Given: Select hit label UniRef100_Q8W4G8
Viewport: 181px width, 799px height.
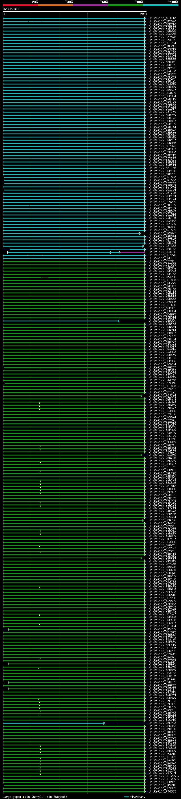Looking at the screenshot, I should 162,289.
